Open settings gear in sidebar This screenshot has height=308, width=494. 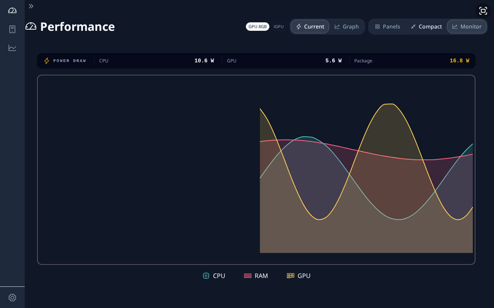pos(12,298)
